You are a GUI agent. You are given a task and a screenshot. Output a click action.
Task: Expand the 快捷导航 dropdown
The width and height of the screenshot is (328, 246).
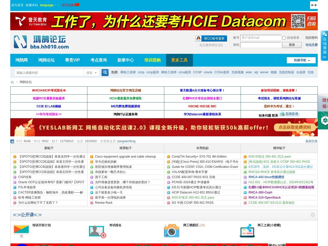(301, 60)
